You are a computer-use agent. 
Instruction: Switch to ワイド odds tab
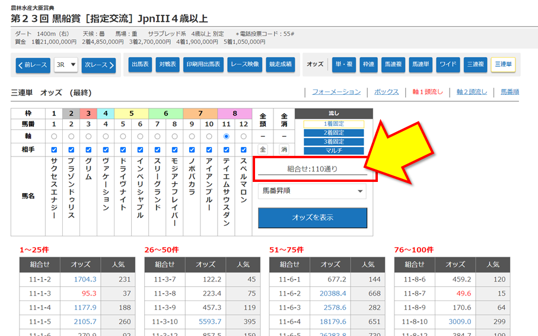[x=448, y=65]
